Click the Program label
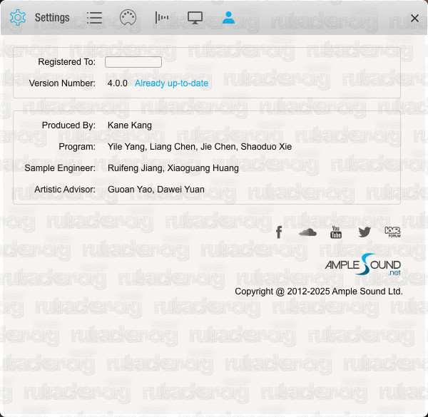Viewport: 428px width, 417px height. click(x=77, y=147)
